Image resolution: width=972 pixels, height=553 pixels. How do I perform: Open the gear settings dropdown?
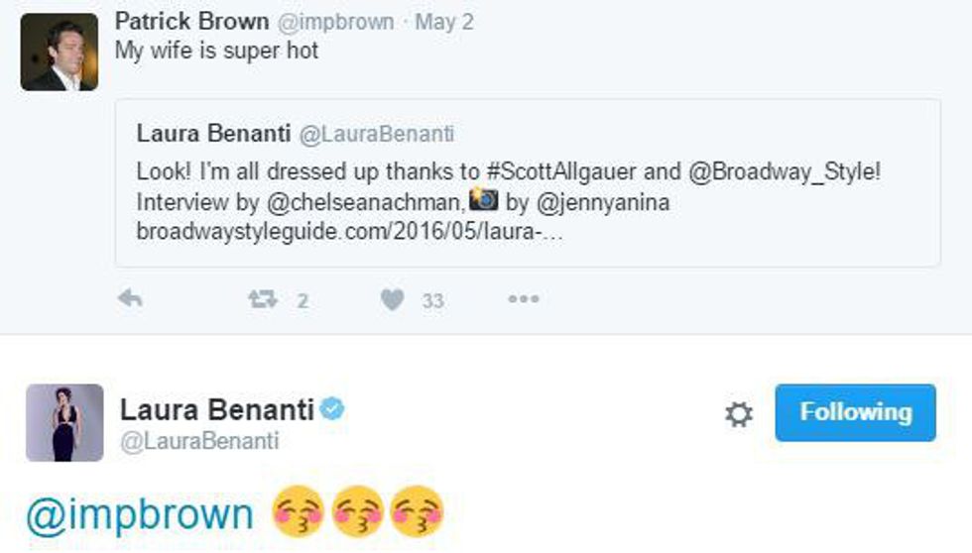[739, 414]
